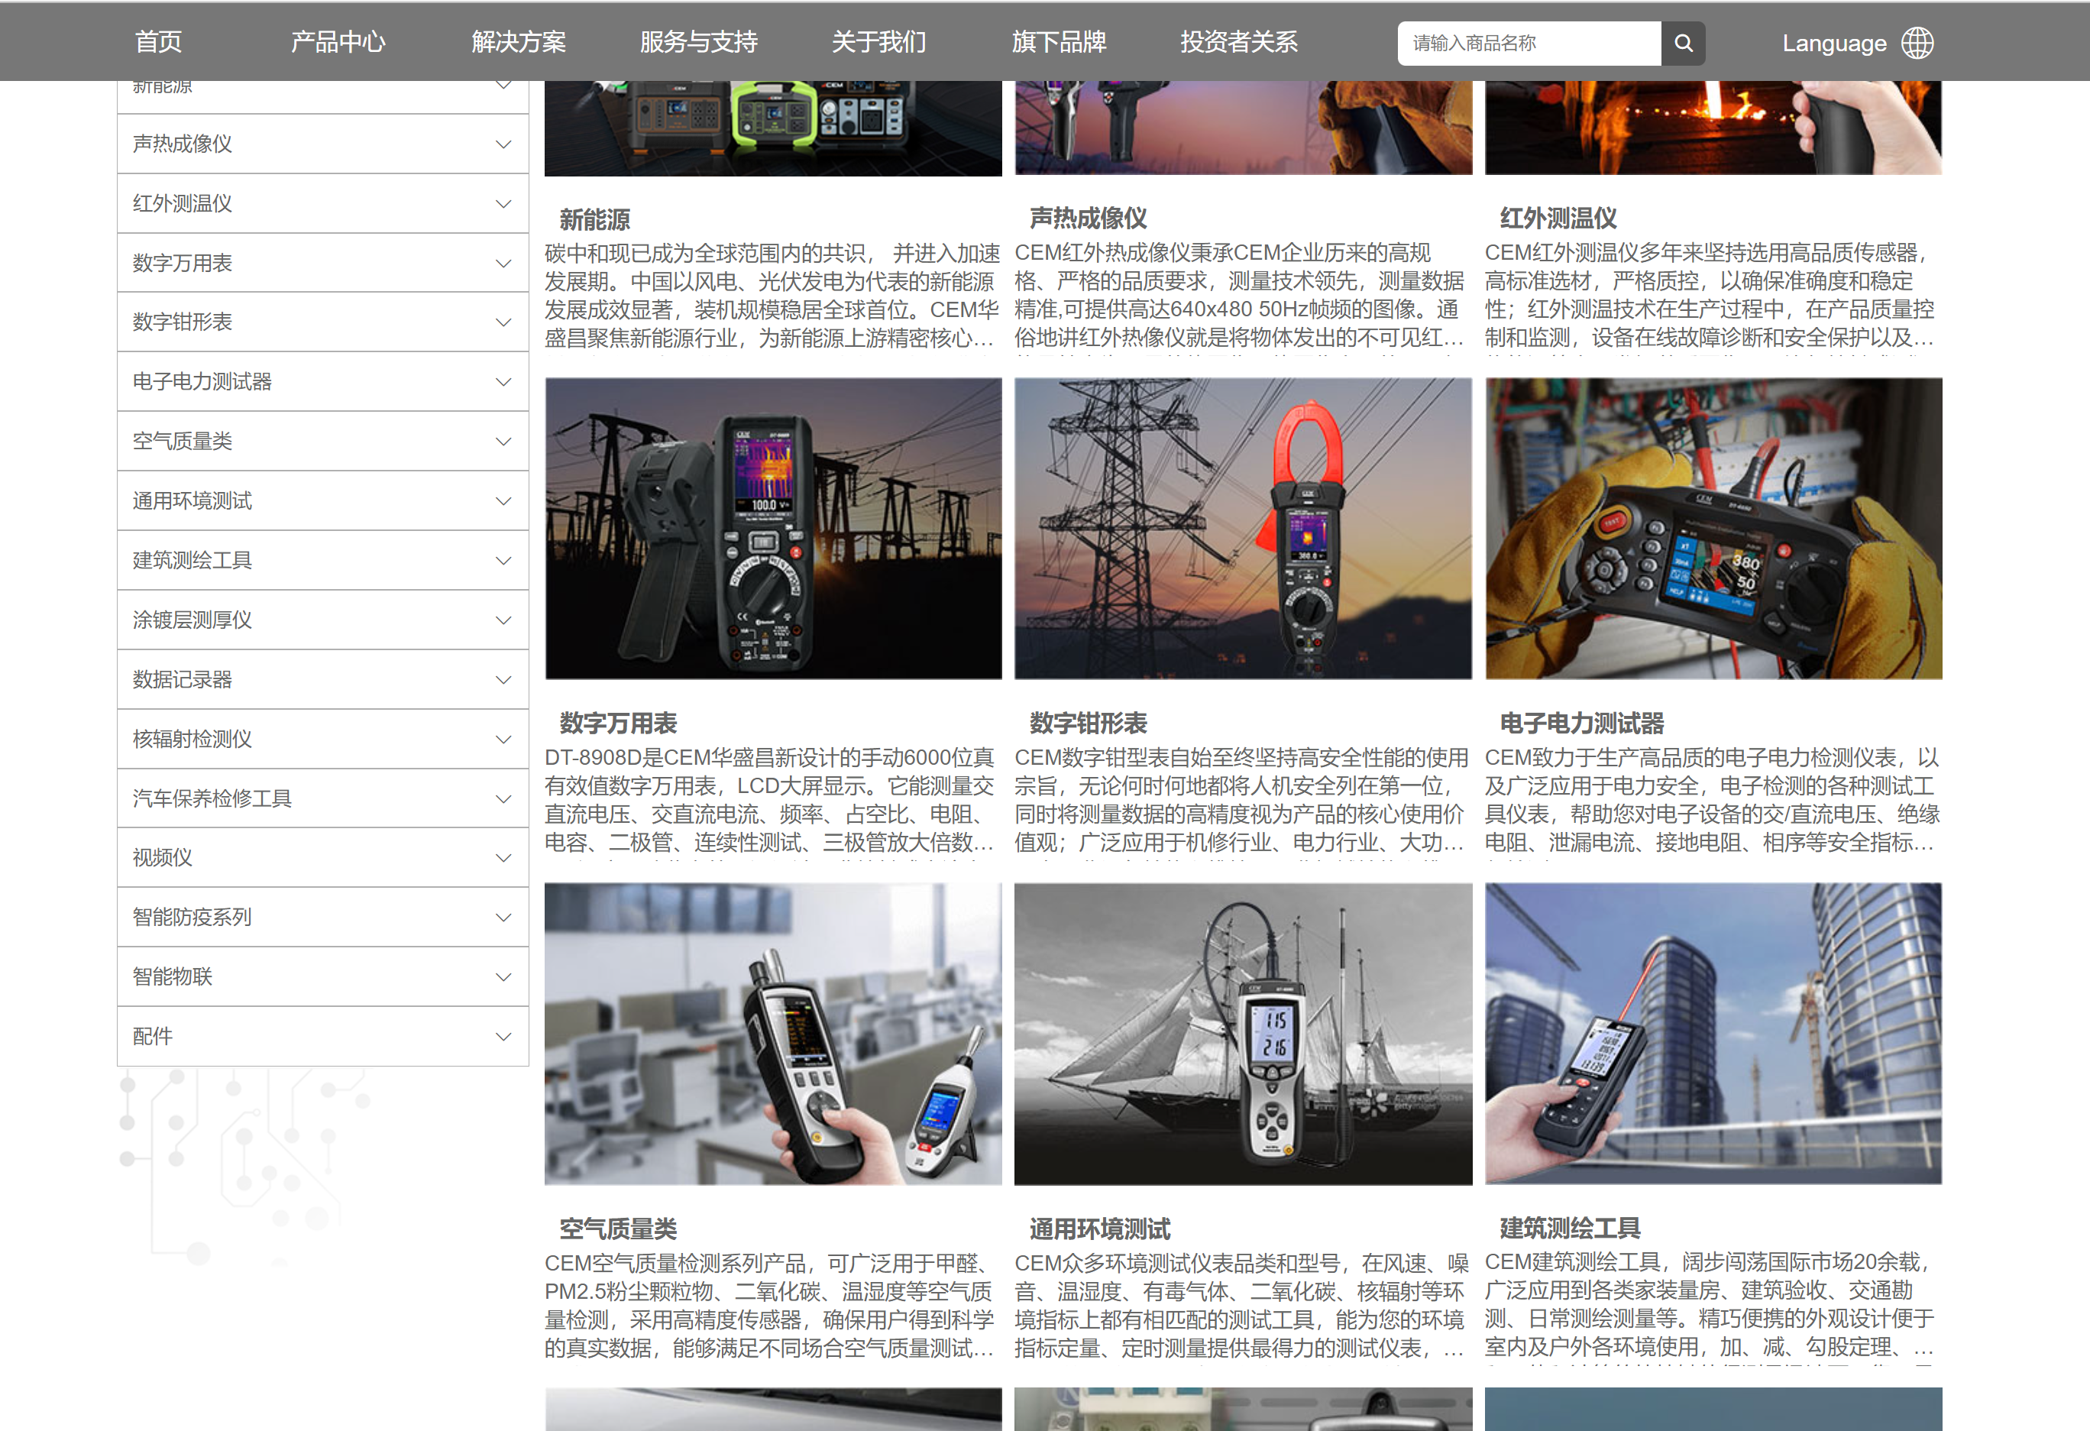The height and width of the screenshot is (1431, 2090).
Task: Expand the 智能防疫系列 sidebar chevron
Action: (x=503, y=917)
